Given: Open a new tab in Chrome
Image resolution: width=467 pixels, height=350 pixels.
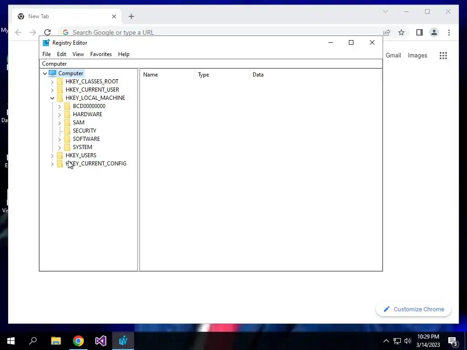Looking at the screenshot, I should click(131, 16).
